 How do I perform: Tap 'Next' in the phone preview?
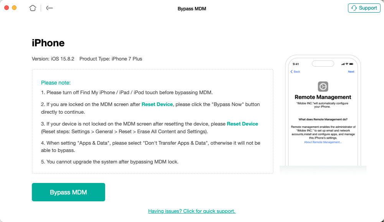tap(351, 72)
